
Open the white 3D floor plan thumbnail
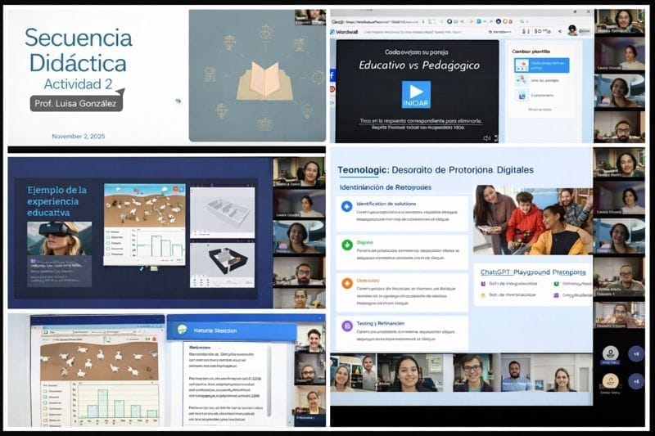click(x=222, y=213)
